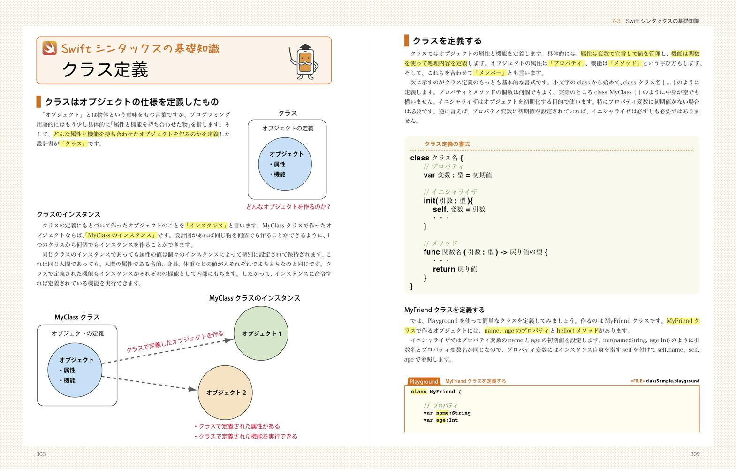Click the green オブジェクト 1 circle

click(261, 333)
